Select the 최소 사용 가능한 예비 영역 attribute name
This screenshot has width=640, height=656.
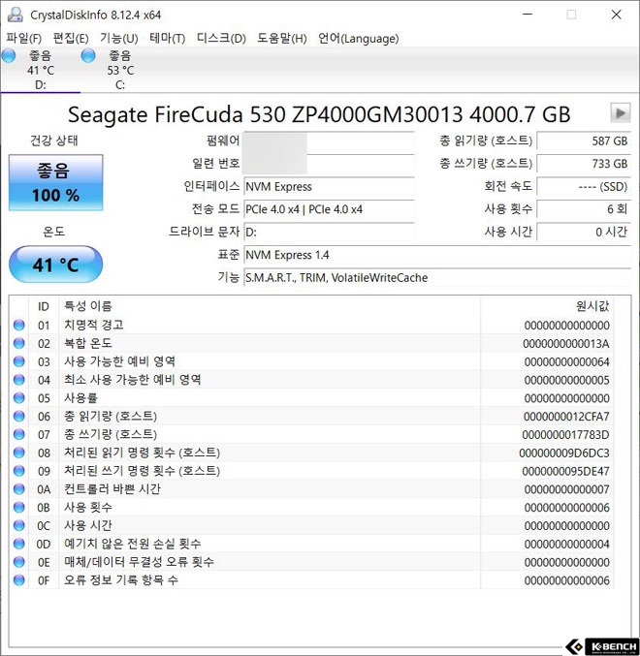(x=132, y=380)
